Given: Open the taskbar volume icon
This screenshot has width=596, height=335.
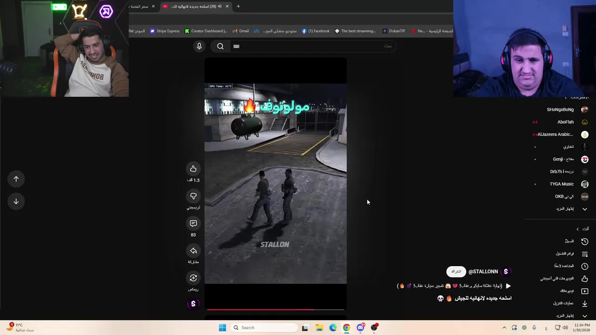Looking at the screenshot, I should click(x=565, y=328).
